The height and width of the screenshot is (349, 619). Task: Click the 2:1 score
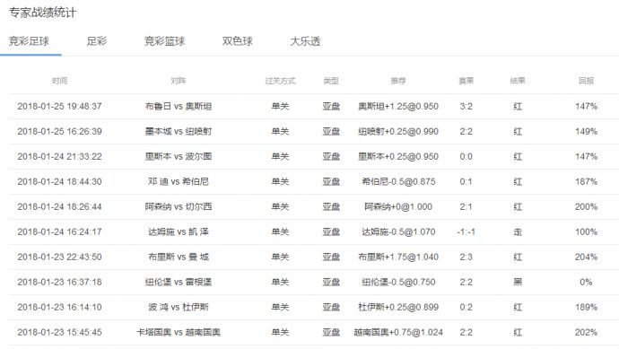(x=466, y=207)
